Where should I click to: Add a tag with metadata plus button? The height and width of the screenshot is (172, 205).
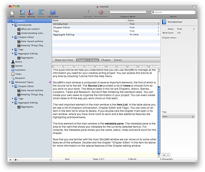pyautogui.click(x=164, y=155)
